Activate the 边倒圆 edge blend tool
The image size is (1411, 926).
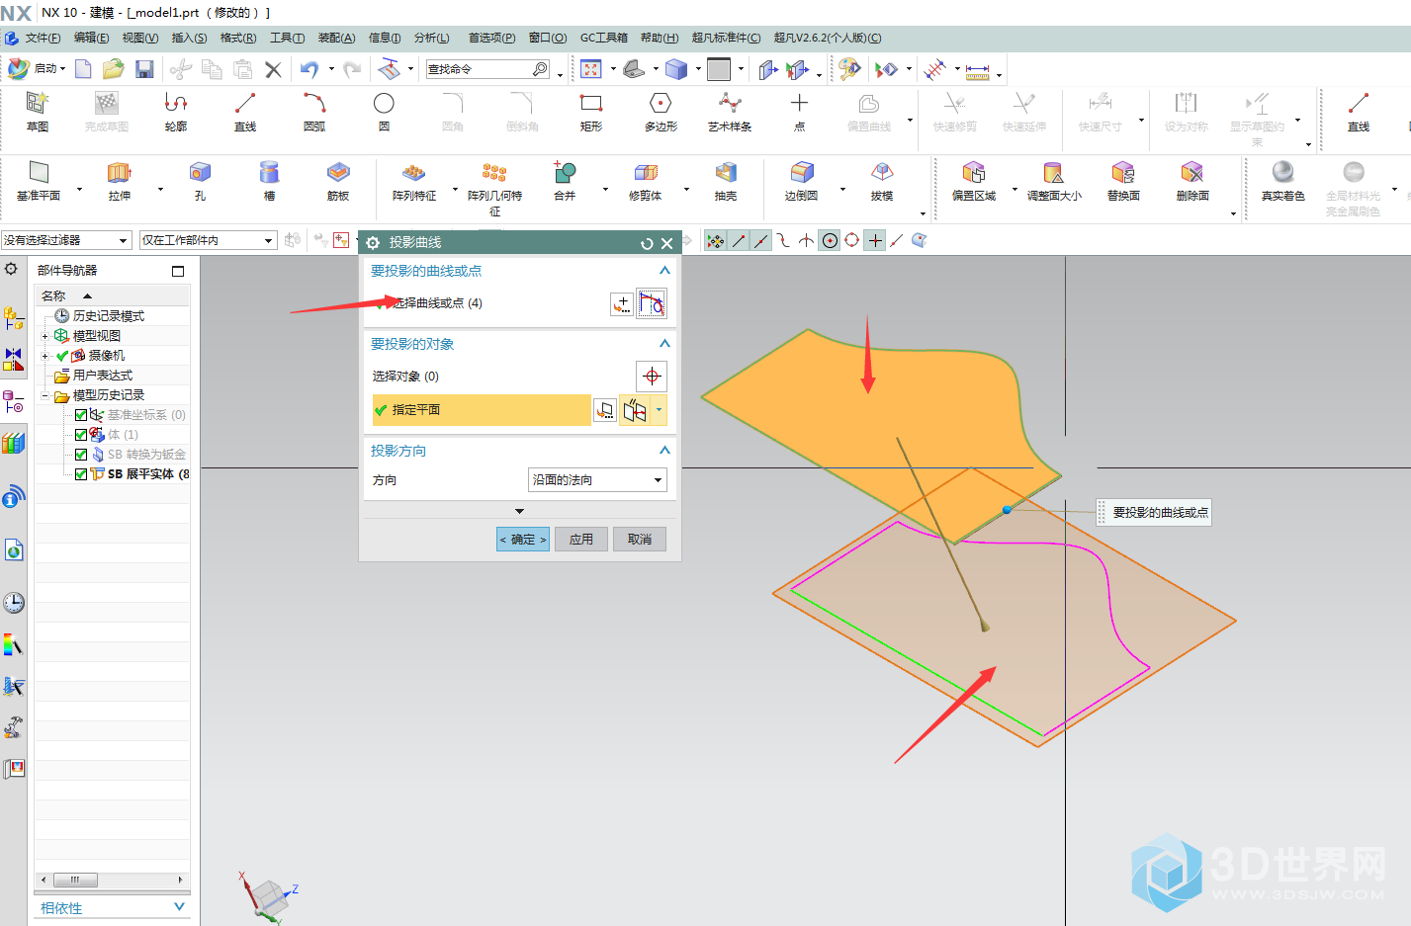(x=801, y=181)
